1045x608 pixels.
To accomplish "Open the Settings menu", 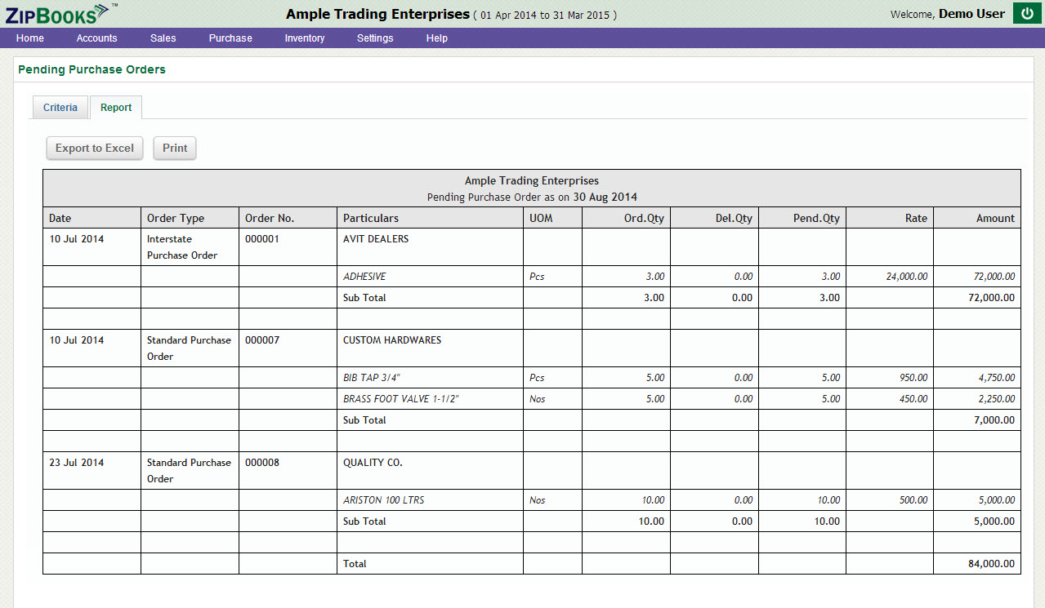I will coord(375,38).
